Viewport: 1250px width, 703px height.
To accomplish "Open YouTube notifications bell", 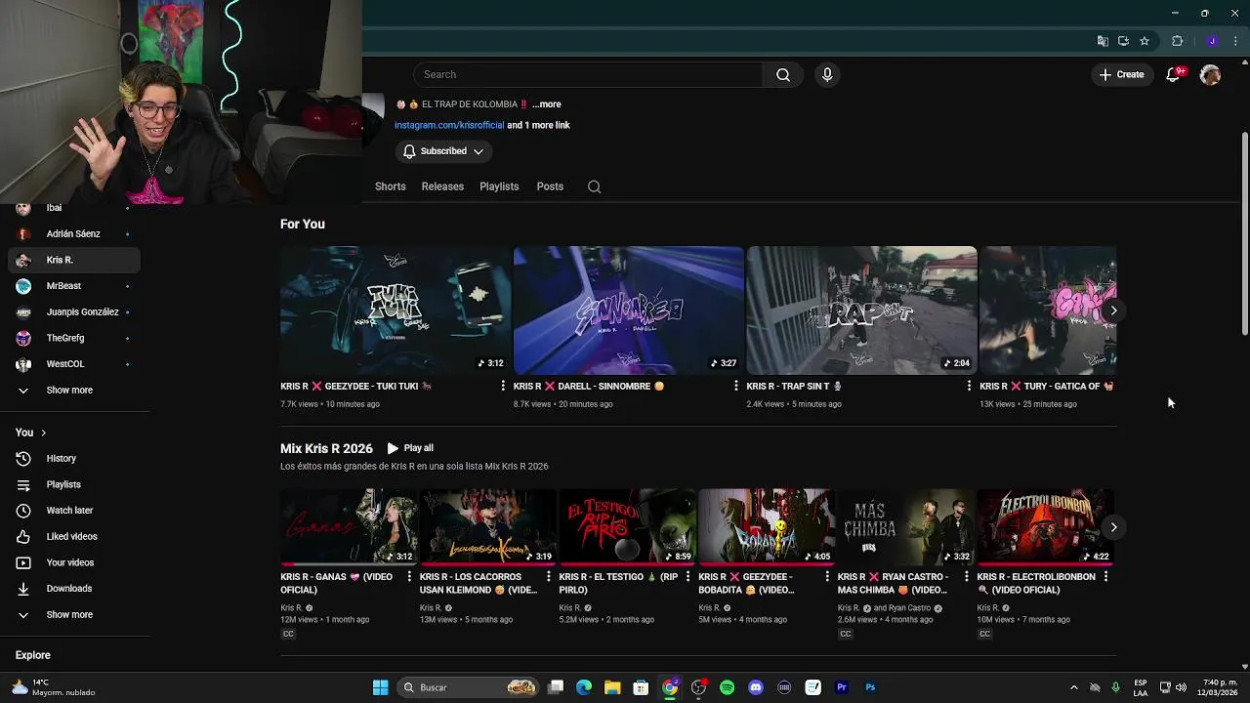I will click(1174, 75).
